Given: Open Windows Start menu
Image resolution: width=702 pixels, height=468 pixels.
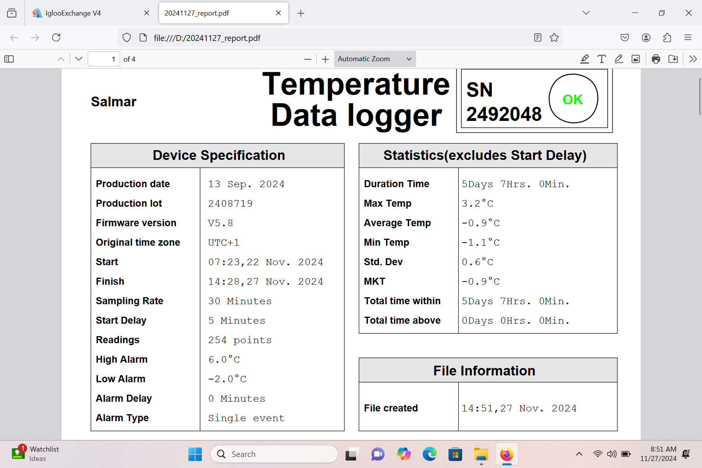Looking at the screenshot, I should click(x=195, y=454).
